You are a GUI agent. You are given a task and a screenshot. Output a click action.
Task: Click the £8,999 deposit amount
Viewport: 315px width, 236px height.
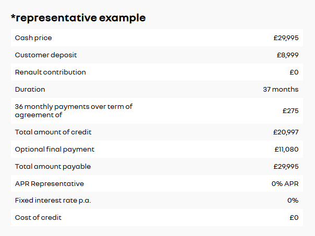coord(287,55)
